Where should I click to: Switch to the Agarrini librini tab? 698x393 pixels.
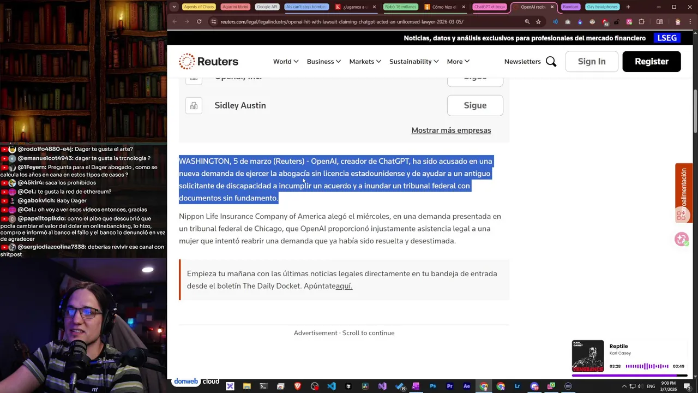coord(235,7)
